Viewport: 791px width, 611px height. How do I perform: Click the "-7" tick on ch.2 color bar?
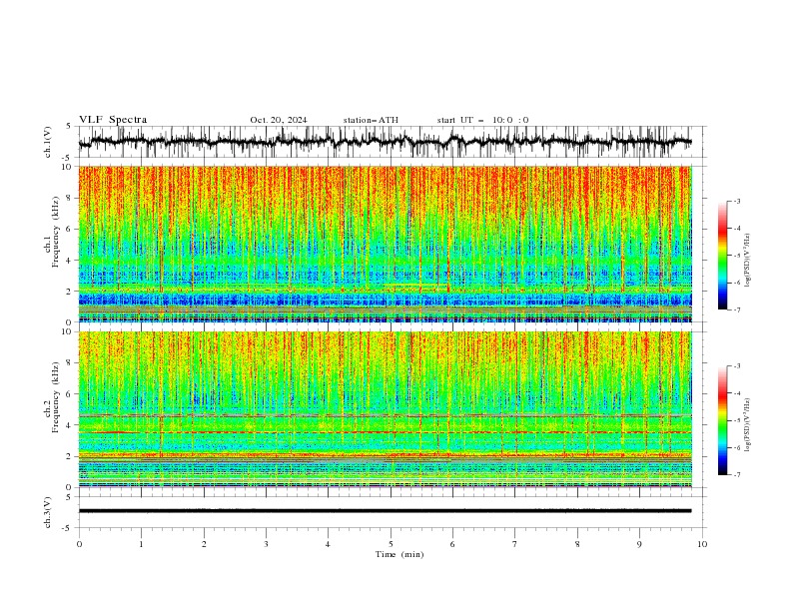point(736,474)
